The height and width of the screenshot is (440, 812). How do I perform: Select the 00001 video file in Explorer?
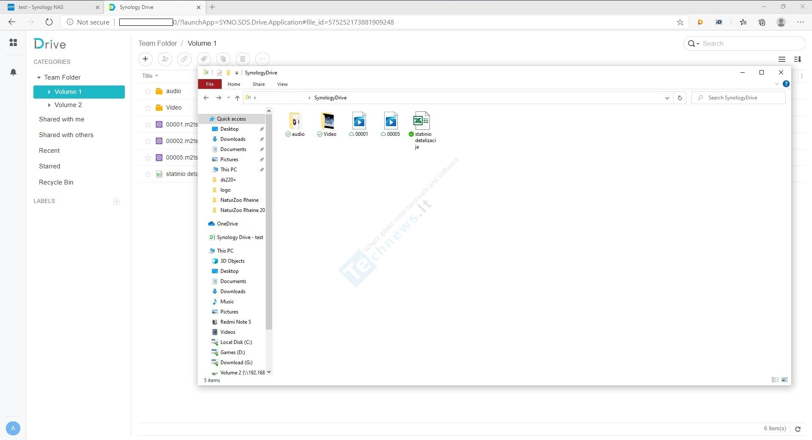[x=359, y=124]
